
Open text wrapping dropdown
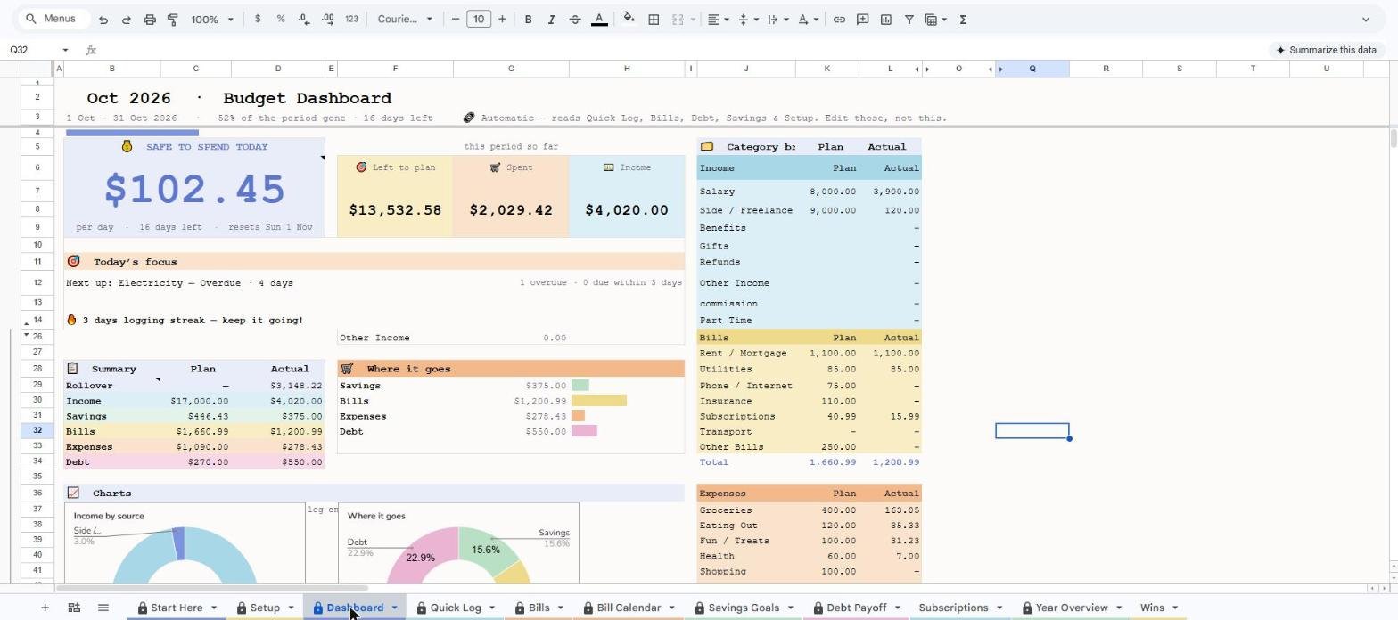click(x=777, y=20)
